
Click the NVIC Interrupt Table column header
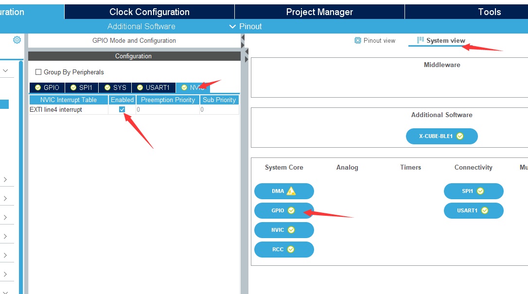point(69,100)
